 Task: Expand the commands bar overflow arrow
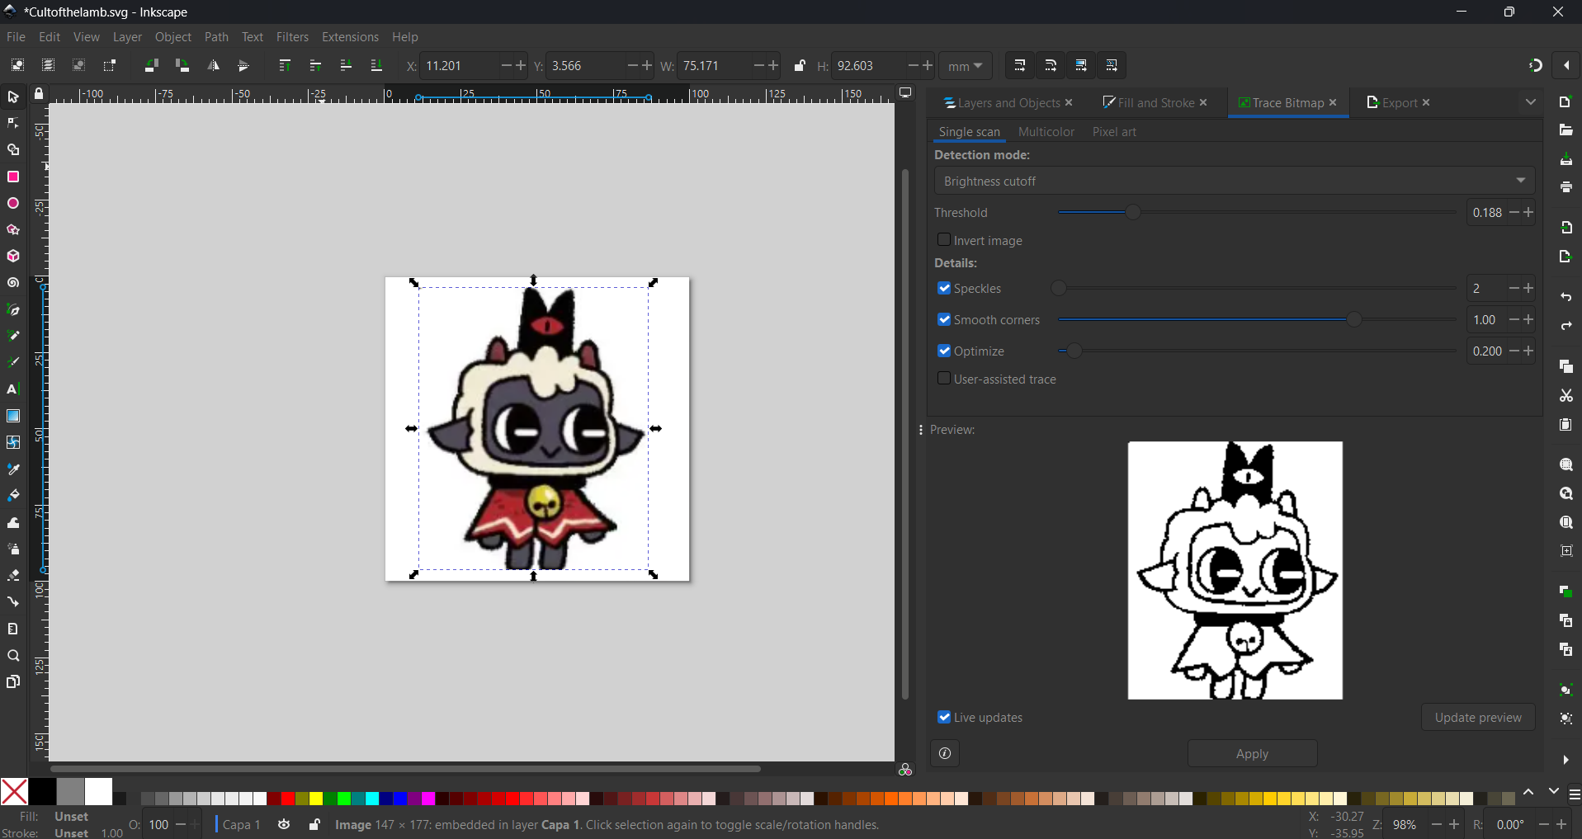[x=1565, y=760]
